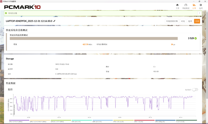Toggle GPU 温度 (°C) blue legend
Screen dimensions: 208x124
[103, 121]
